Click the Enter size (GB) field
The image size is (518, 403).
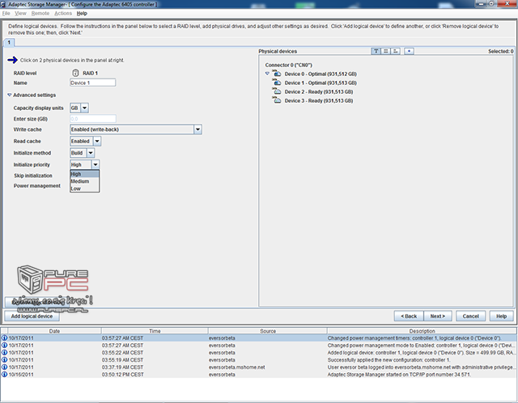coord(93,119)
